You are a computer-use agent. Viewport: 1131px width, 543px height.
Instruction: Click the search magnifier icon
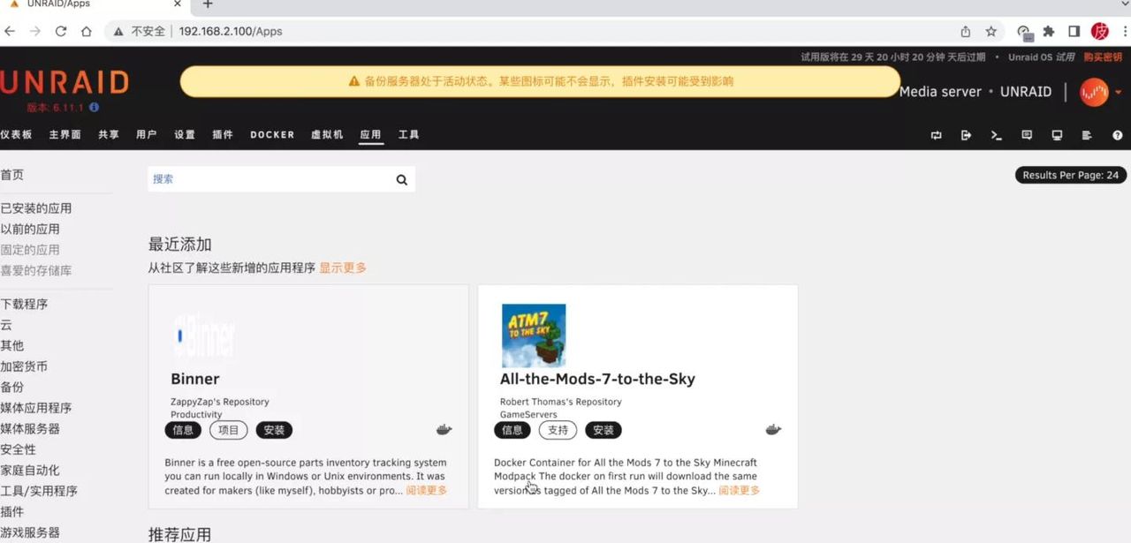coord(402,179)
